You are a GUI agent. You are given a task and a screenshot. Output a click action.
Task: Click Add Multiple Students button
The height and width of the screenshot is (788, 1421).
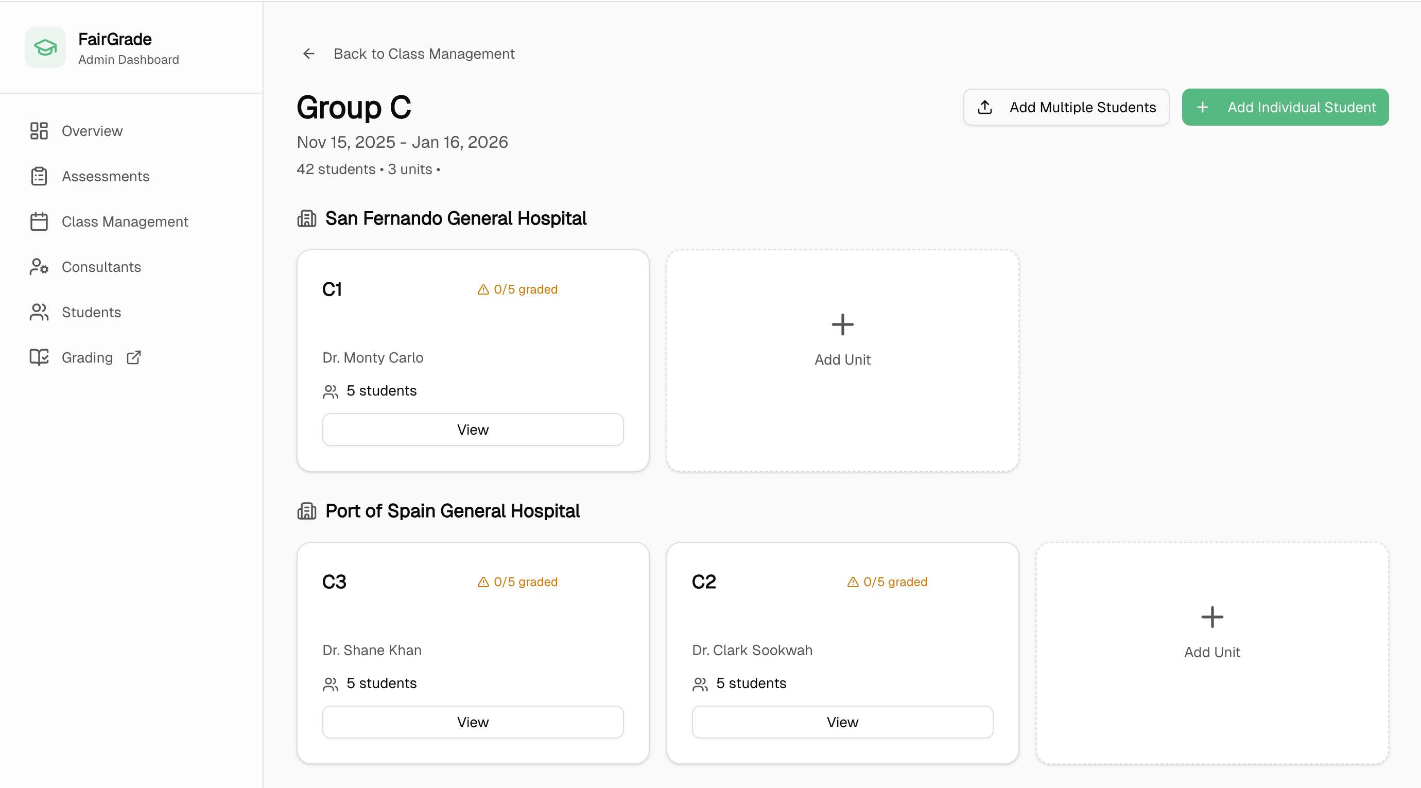(x=1066, y=107)
